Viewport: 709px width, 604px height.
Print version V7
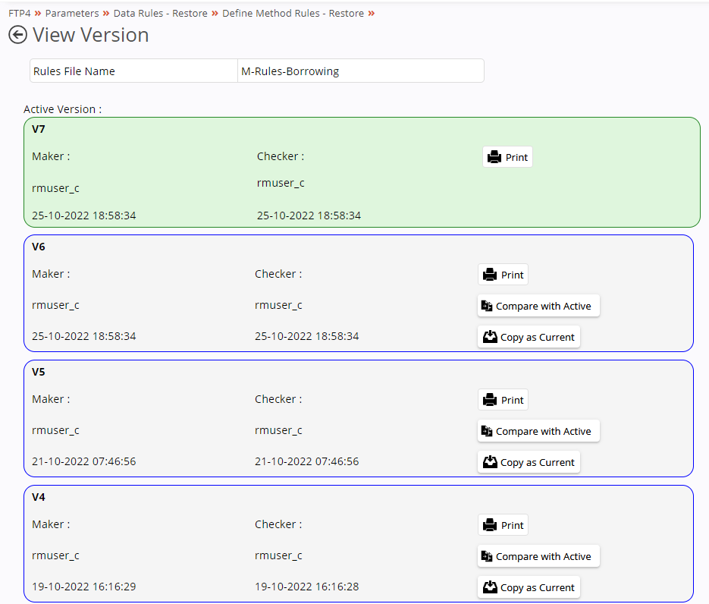click(507, 157)
